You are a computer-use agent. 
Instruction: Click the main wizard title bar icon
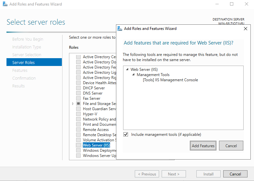[x=4, y=4]
